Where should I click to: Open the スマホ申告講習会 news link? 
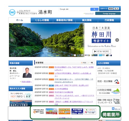point(61,89)
